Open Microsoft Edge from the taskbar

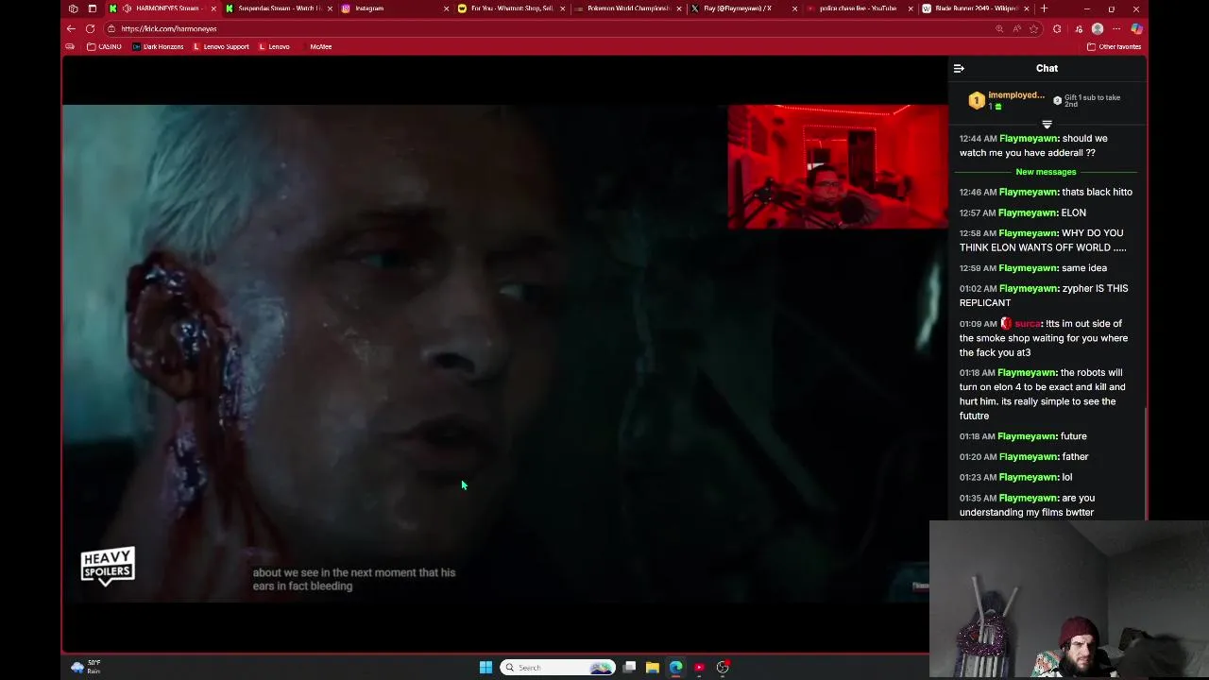675,667
